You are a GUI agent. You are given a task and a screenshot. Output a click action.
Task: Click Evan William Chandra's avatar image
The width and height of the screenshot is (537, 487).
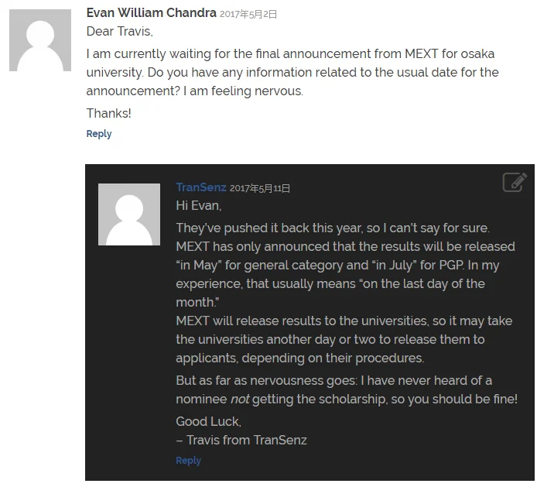click(40, 40)
